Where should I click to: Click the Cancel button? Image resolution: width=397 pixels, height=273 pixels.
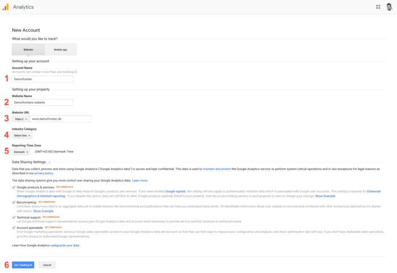[47, 265]
